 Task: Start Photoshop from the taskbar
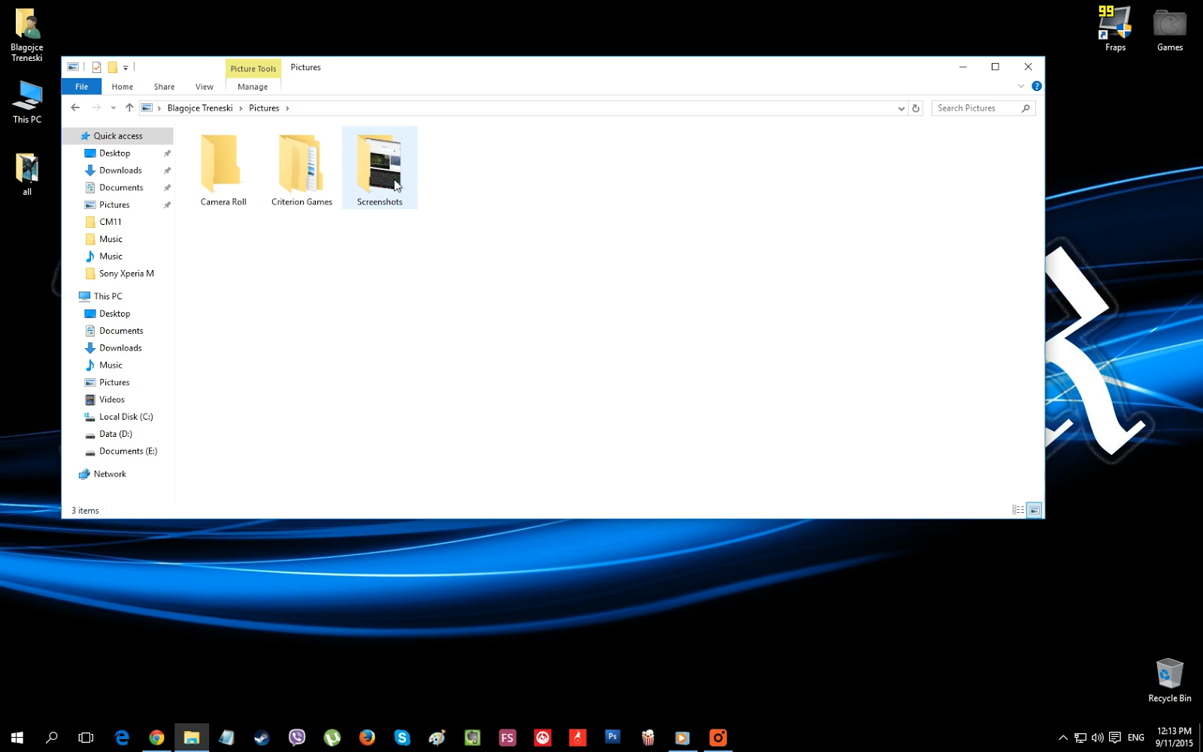(613, 737)
